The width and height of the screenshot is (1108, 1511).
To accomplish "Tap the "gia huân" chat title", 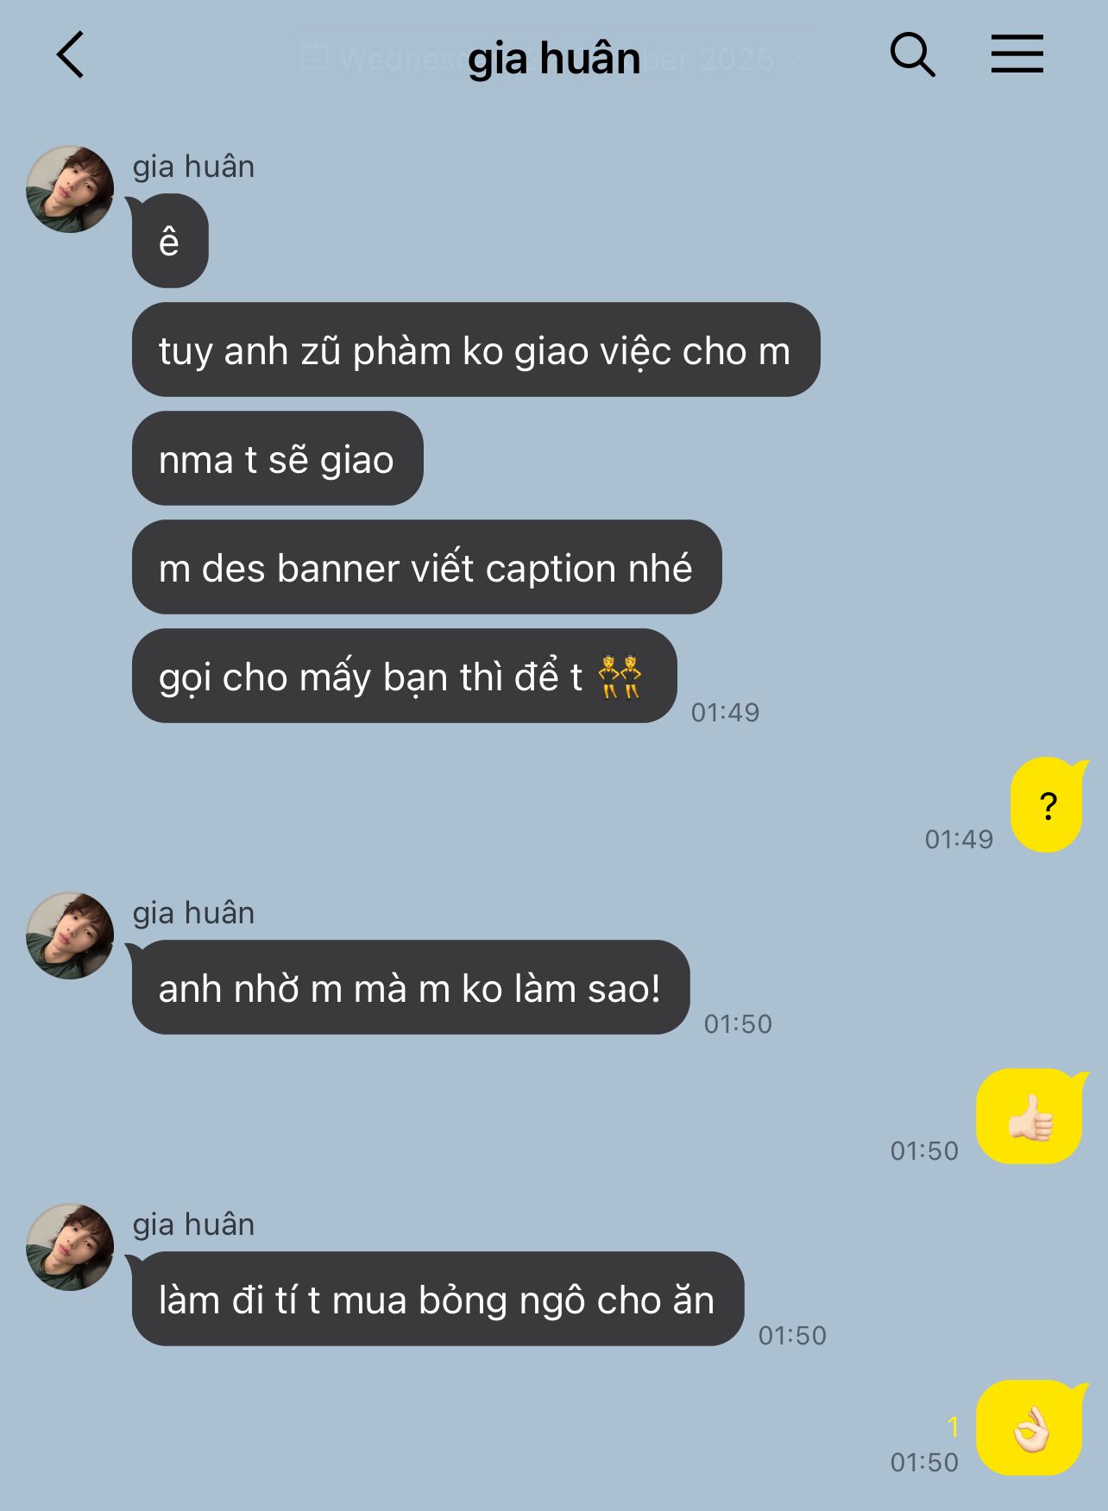I will pos(554,59).
